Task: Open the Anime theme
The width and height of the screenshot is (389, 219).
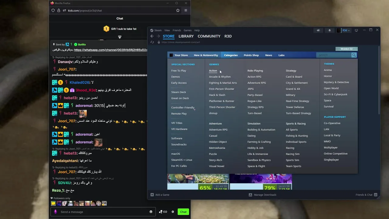Action: pyautogui.click(x=328, y=70)
